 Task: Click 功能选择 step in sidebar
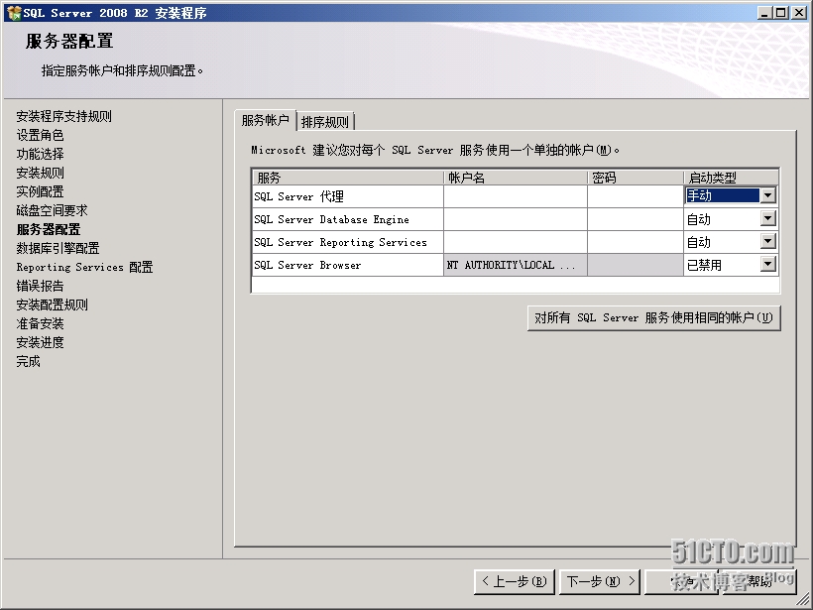[x=40, y=154]
